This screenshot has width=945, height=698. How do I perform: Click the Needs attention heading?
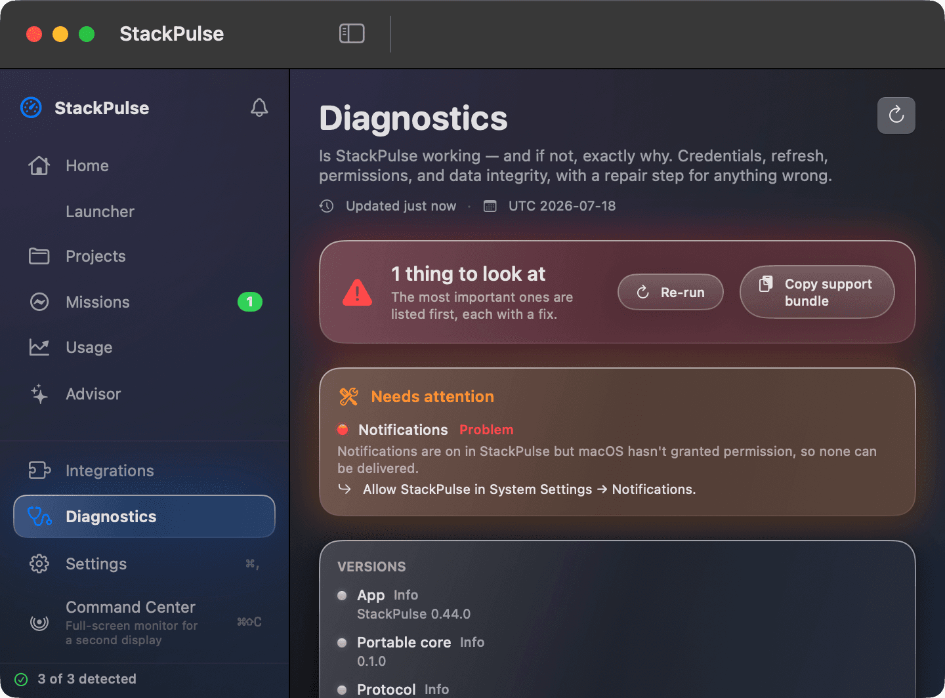coord(432,396)
